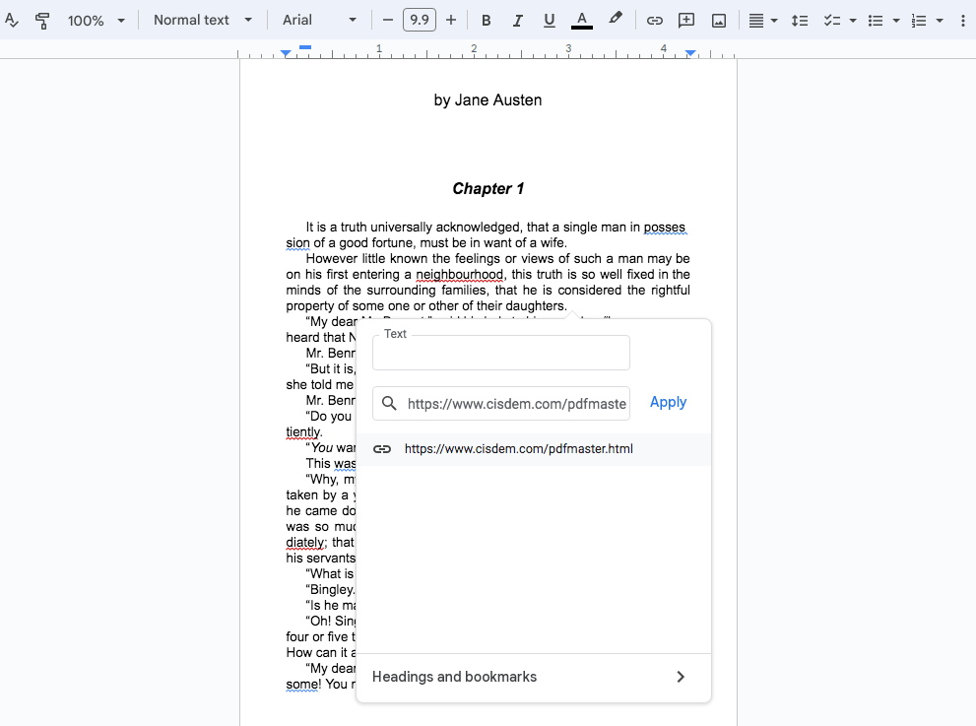Decrease font size with minus button

[x=388, y=20]
